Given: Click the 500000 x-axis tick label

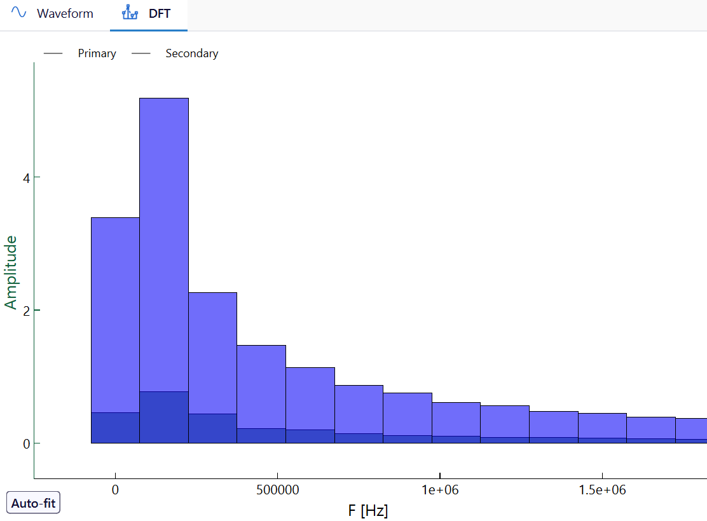Looking at the screenshot, I should point(278,490).
